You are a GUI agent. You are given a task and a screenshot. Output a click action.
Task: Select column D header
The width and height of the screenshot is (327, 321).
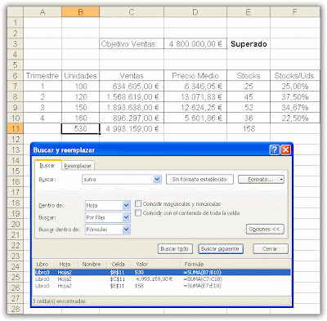point(195,12)
